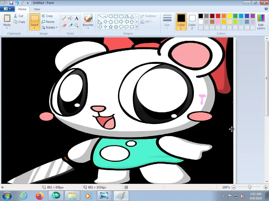Click the Undo arrow in title bar
Image resolution: width=269 pixels, height=201 pixels.
[x=17, y=3]
